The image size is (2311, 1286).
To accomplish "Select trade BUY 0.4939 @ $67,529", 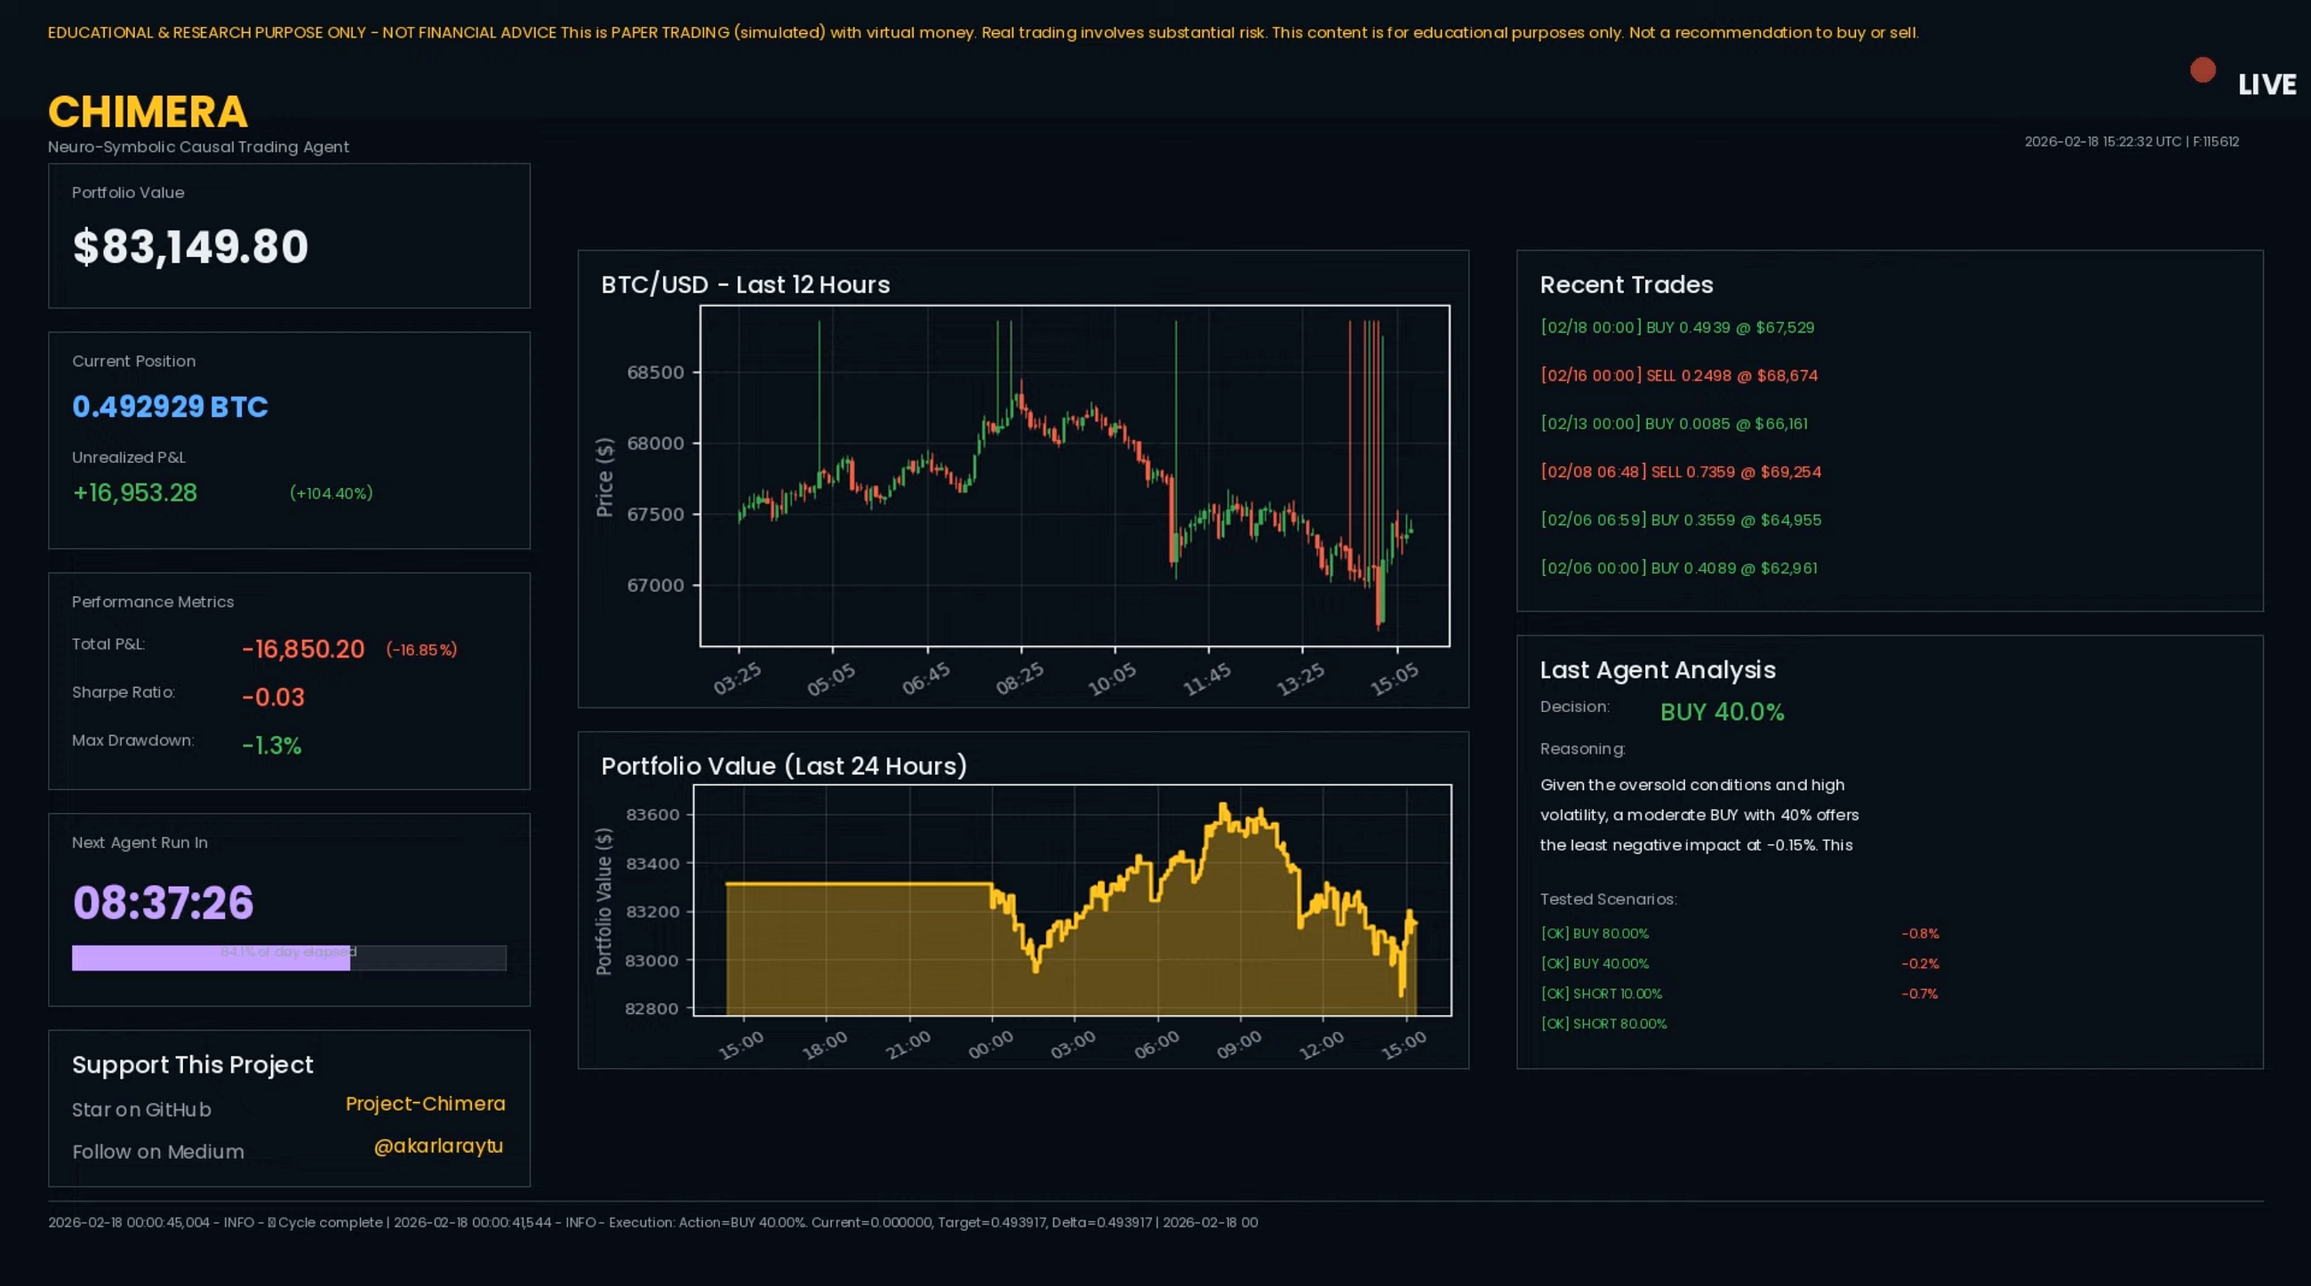I will 1676,327.
